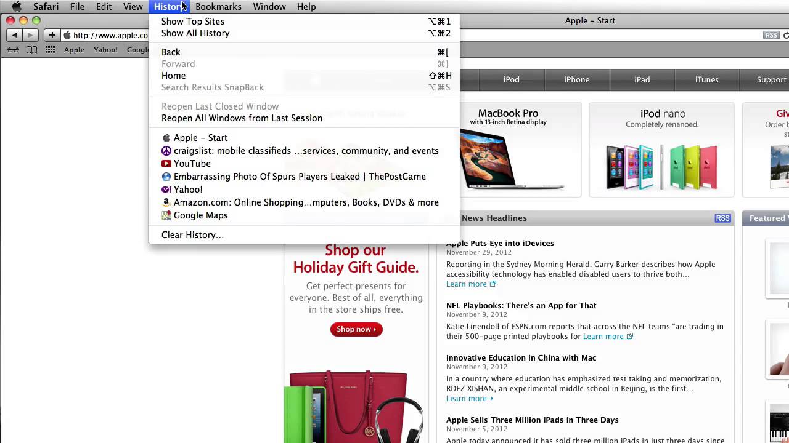789x443 pixels.
Task: Click the URL address field
Action: click(105, 35)
